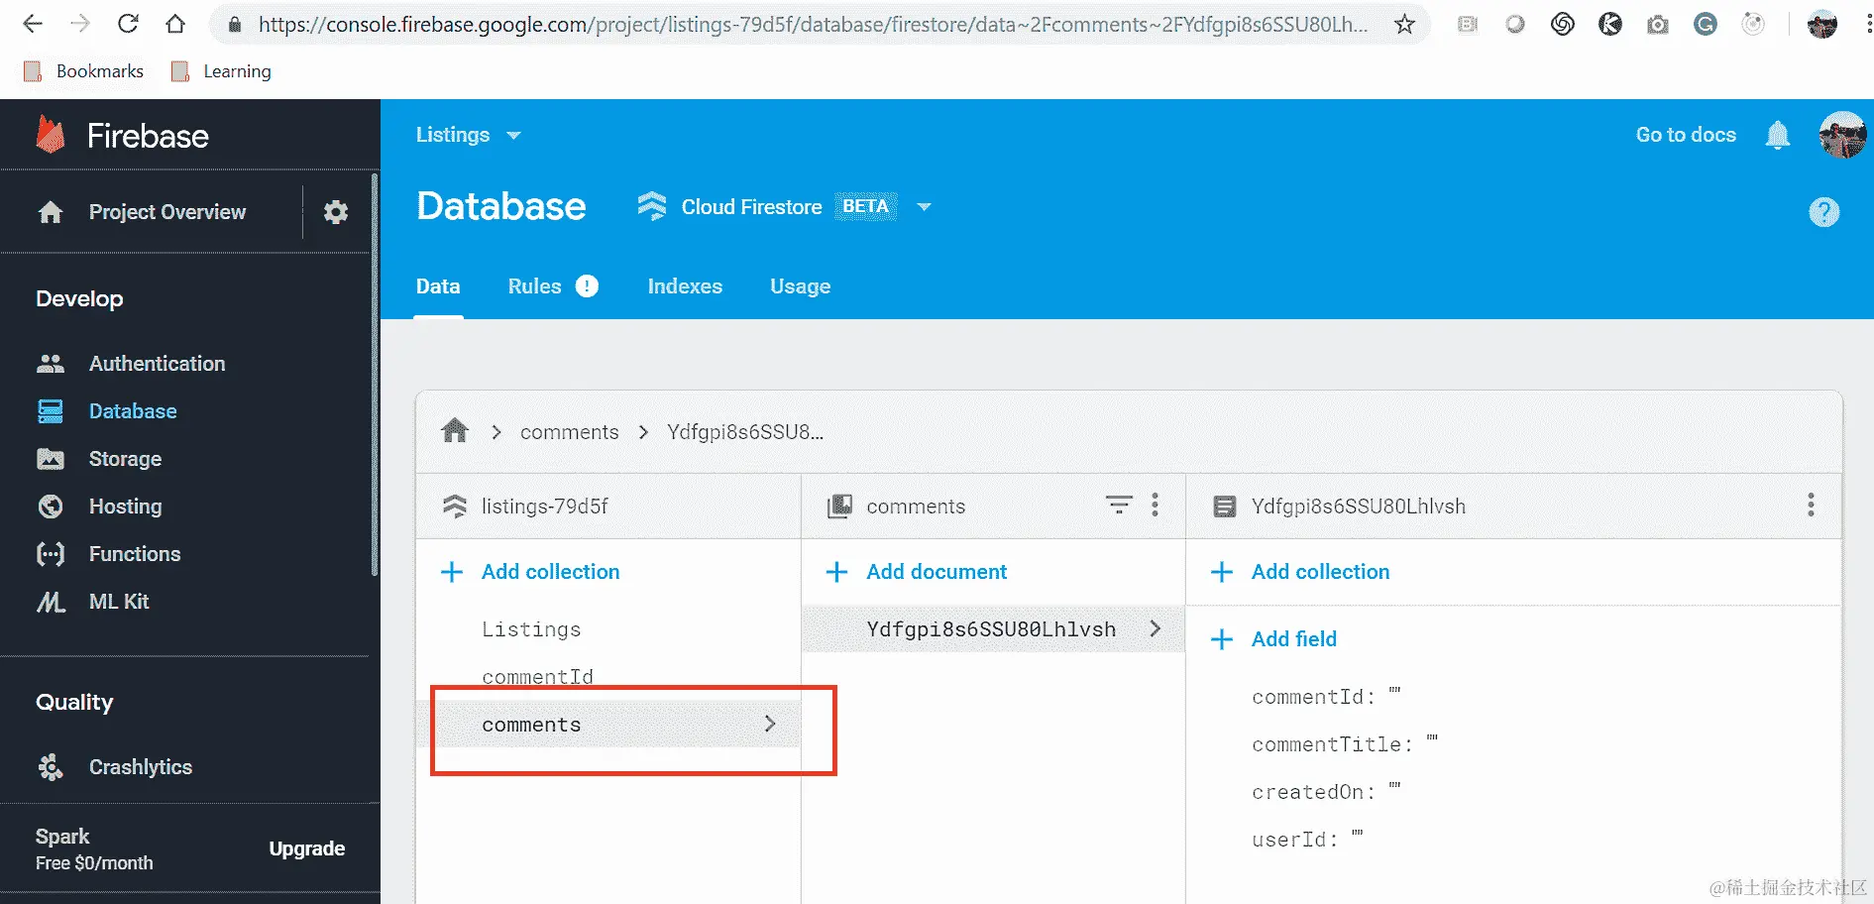Open Crashlytics under Quality
1874x904 pixels.
click(141, 767)
